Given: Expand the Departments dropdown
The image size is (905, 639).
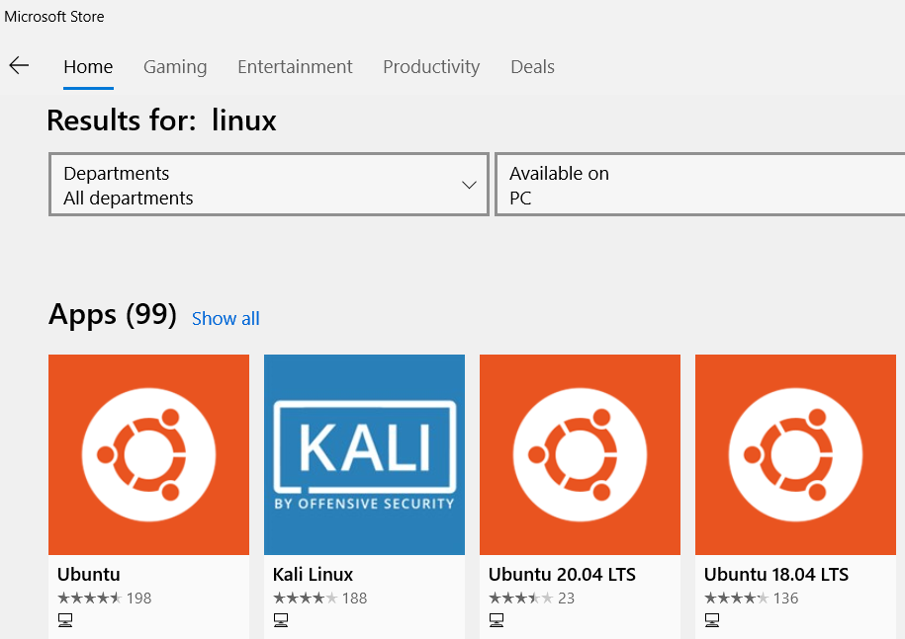Looking at the screenshot, I should tap(269, 185).
